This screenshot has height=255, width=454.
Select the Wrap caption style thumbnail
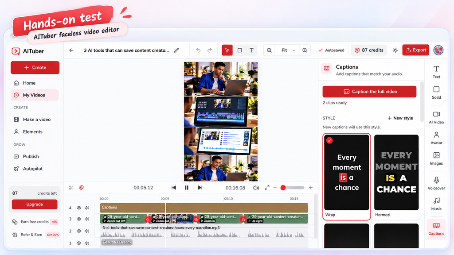click(347, 173)
